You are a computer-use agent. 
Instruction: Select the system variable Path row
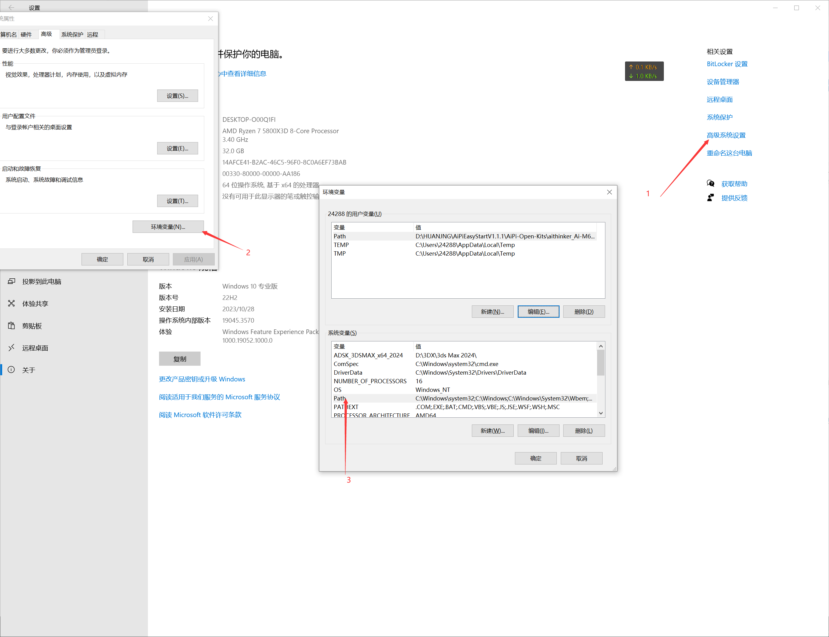click(x=464, y=399)
